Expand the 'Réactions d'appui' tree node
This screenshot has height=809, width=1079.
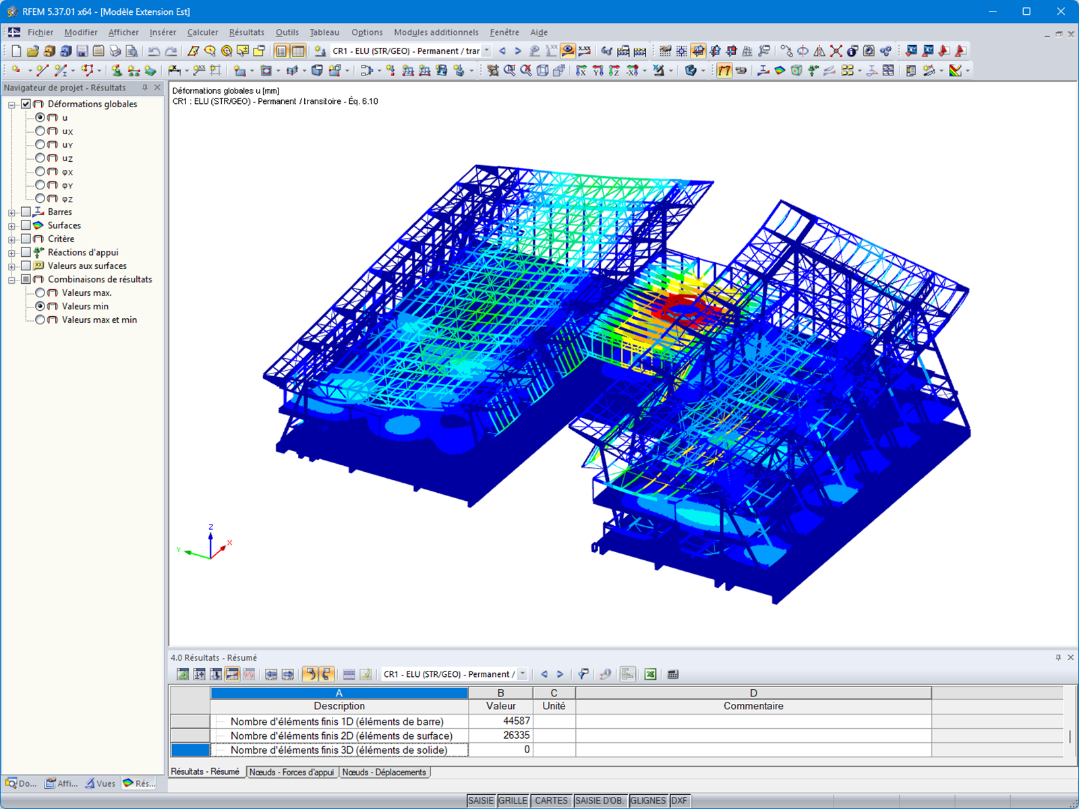click(11, 252)
